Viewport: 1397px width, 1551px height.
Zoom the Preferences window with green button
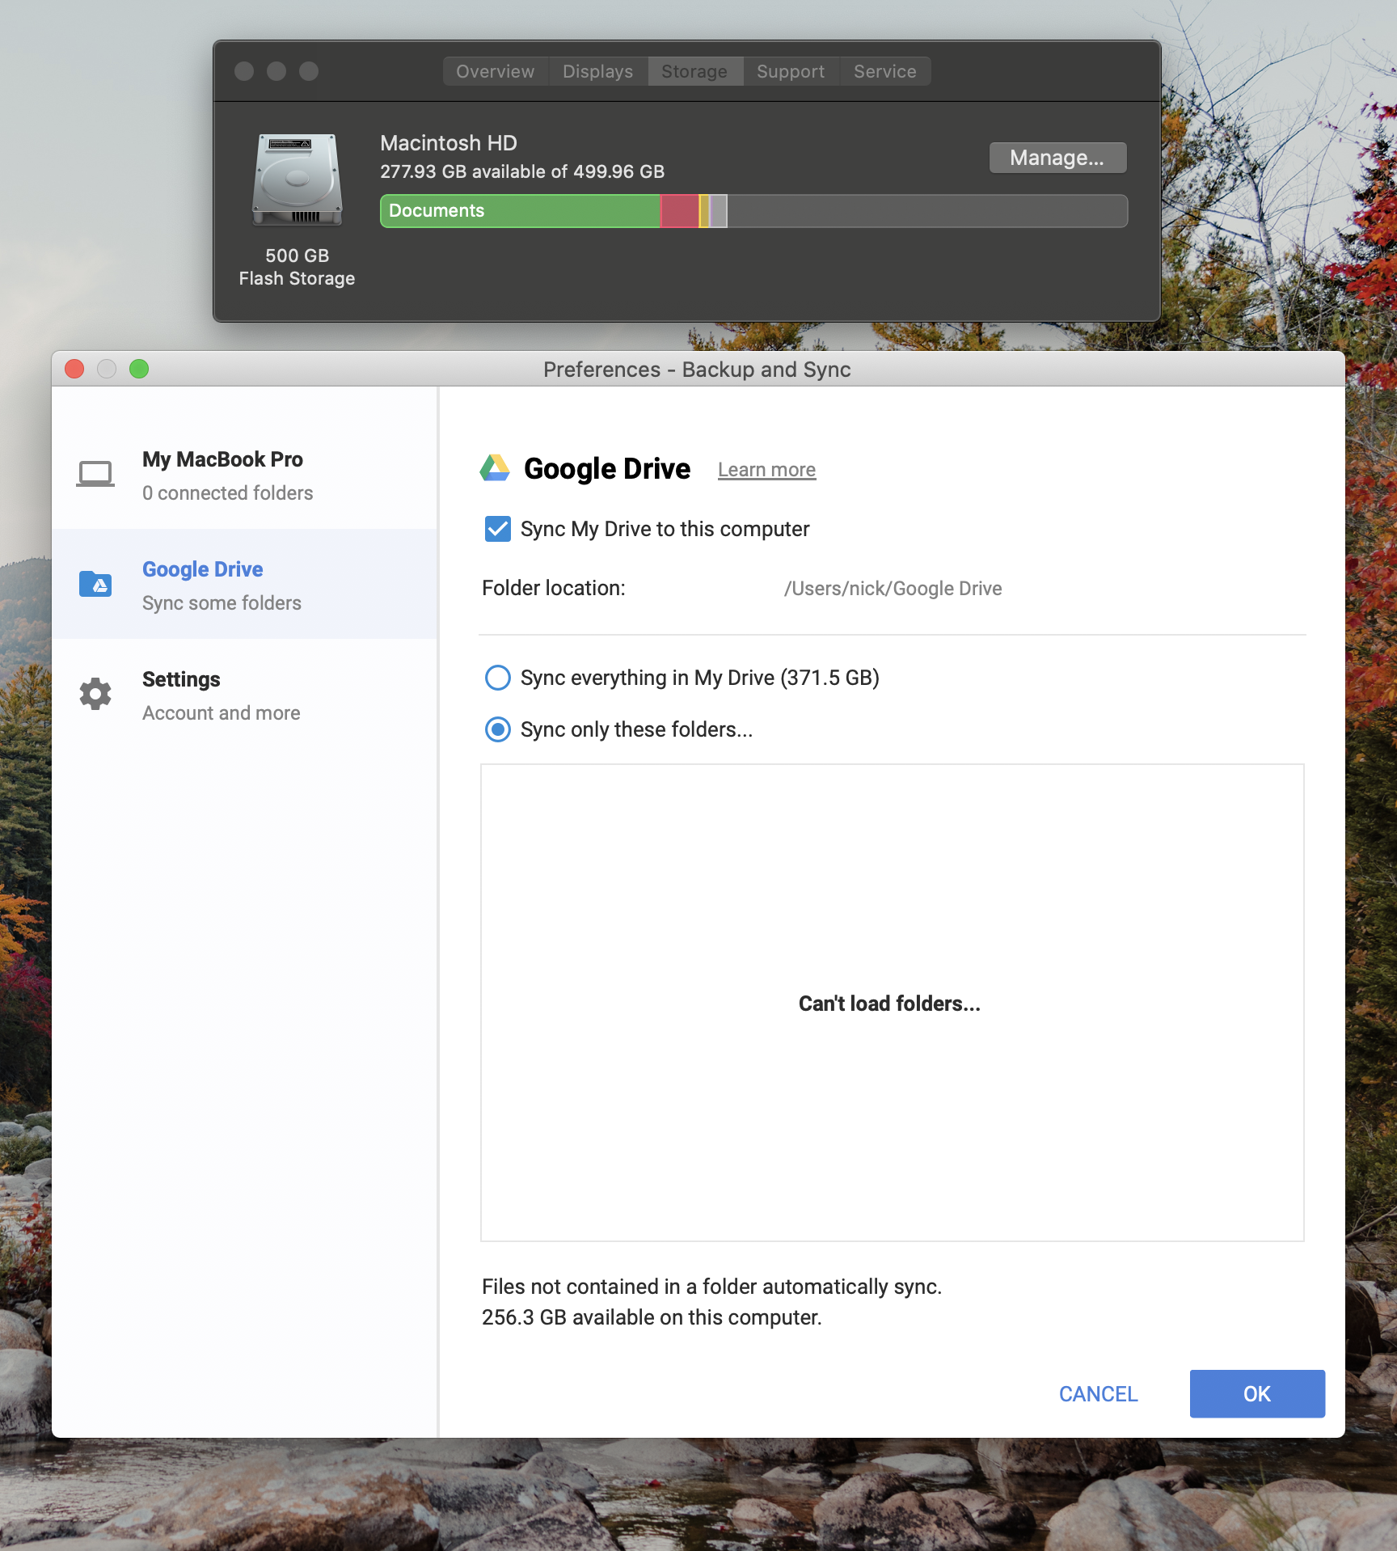click(x=139, y=369)
